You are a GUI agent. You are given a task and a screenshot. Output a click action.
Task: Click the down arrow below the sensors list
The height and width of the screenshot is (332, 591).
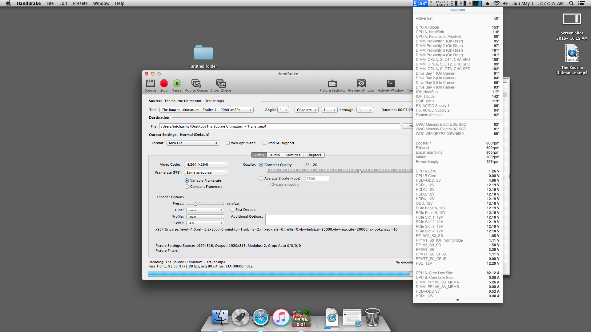(x=457, y=300)
